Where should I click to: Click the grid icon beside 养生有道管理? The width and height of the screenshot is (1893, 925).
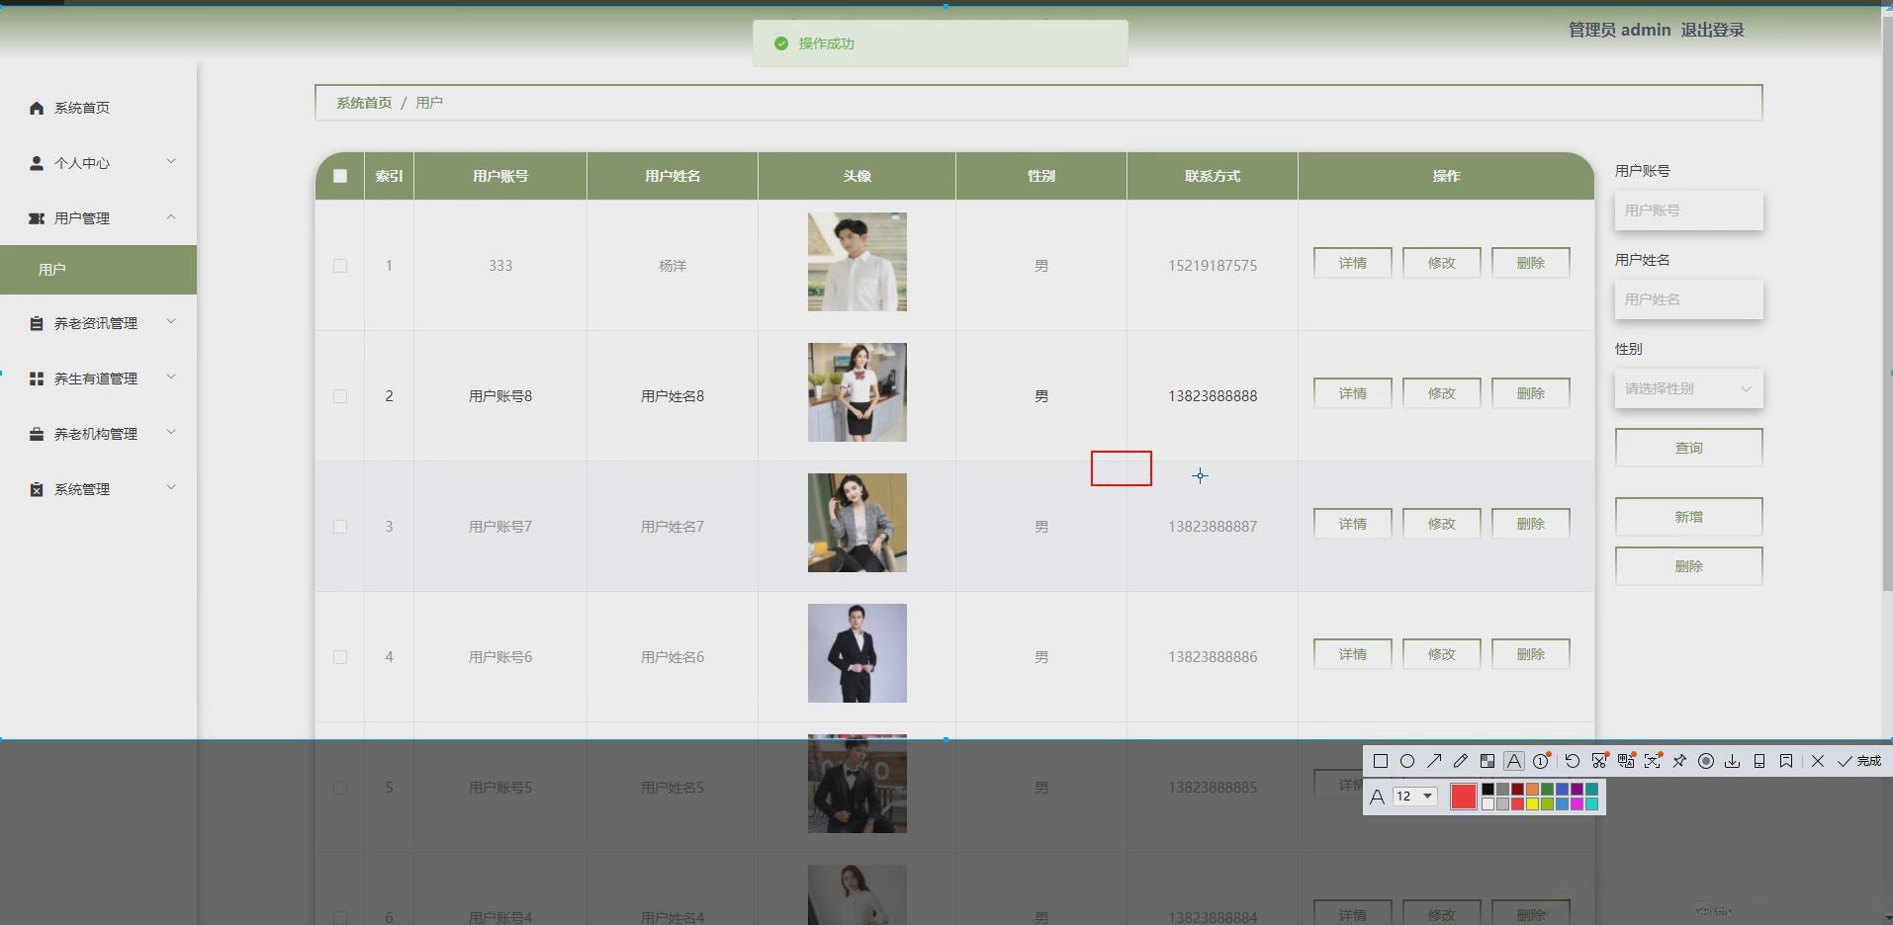tap(37, 378)
